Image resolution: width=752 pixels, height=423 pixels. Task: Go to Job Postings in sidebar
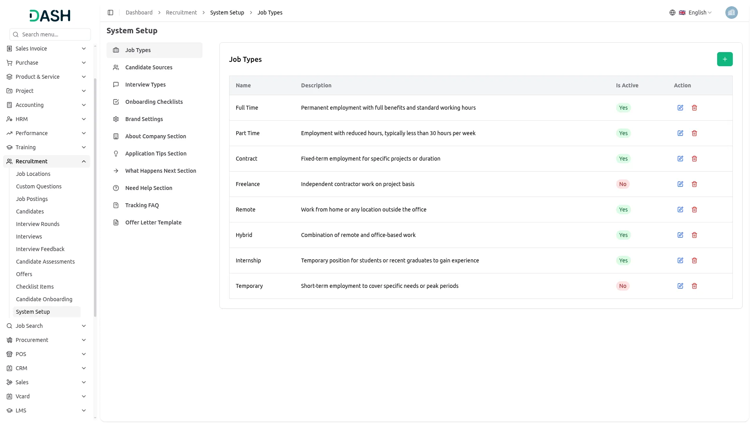click(32, 199)
